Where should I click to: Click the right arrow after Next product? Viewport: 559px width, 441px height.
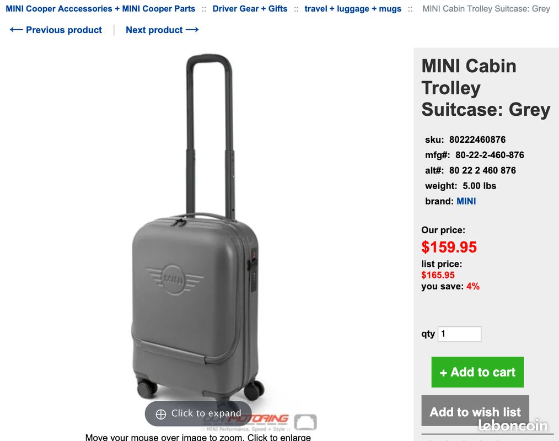point(192,30)
